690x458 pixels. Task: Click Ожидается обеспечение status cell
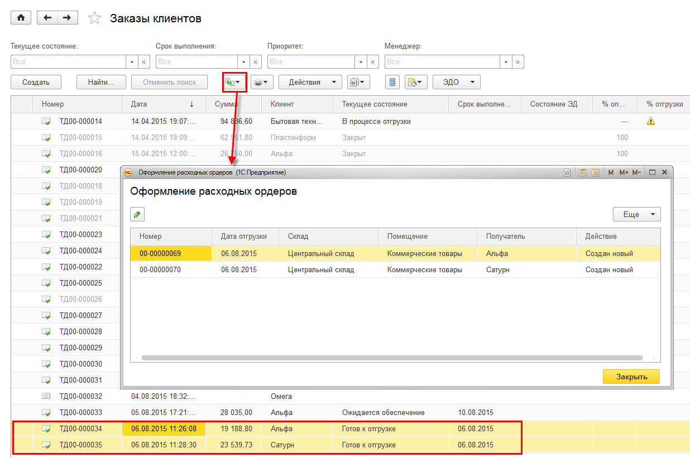coord(391,412)
